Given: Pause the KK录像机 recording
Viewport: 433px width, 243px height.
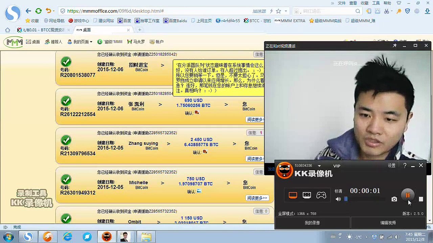Looking at the screenshot, I should point(408,195).
